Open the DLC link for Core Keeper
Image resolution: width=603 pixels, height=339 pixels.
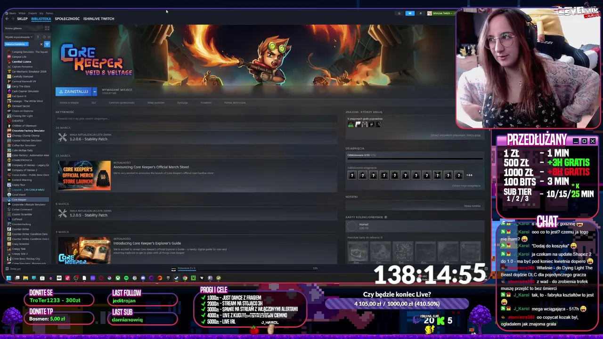(x=94, y=103)
